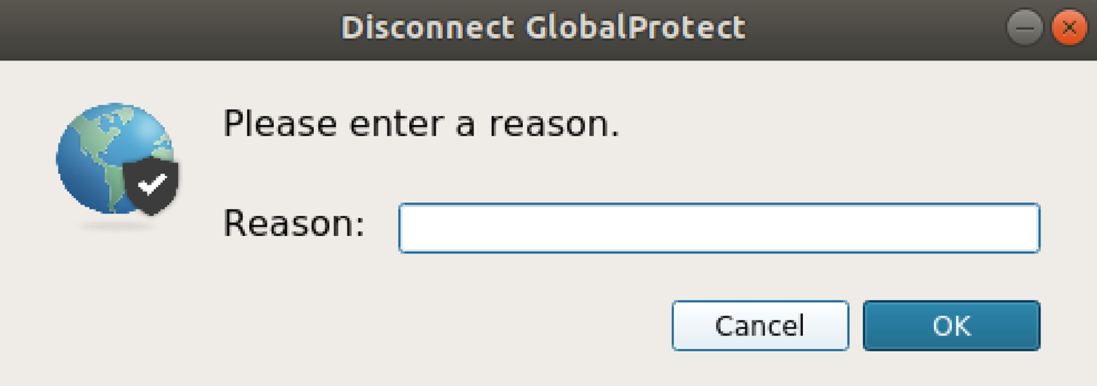Click the "Disconnect GlobalProtect" title text
Viewport: 1097px width, 386px height.
(543, 28)
